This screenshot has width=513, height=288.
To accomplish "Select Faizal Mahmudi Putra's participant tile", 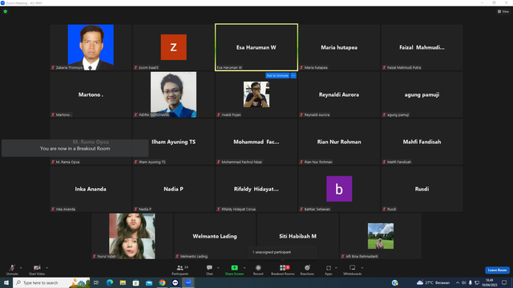I will [x=422, y=47].
